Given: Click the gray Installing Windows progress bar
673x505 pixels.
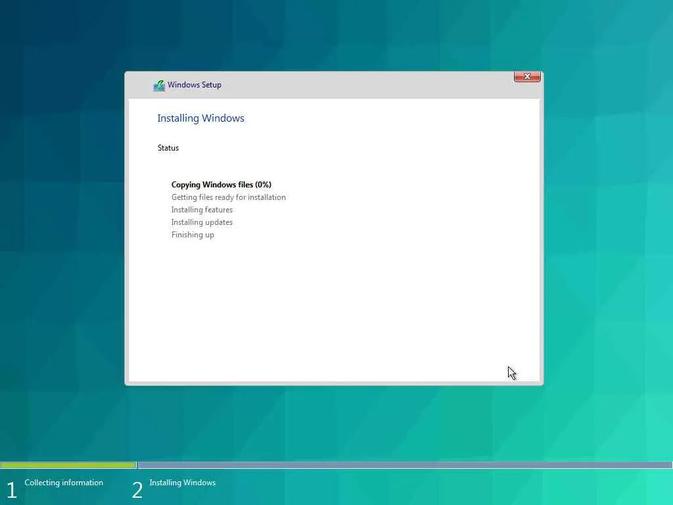Looking at the screenshot, I should pos(405,465).
